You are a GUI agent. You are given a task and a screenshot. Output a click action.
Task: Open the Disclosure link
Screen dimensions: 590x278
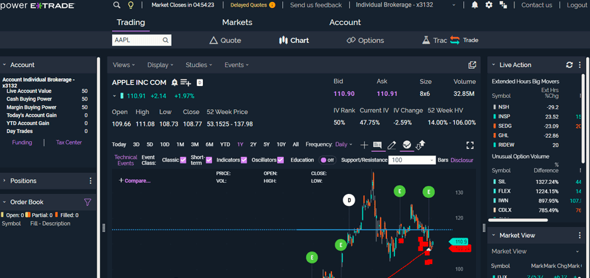(461, 160)
